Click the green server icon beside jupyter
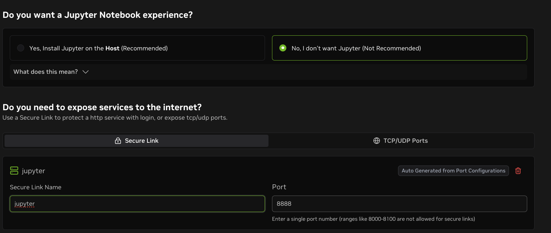The height and width of the screenshot is (233, 551). click(14, 171)
